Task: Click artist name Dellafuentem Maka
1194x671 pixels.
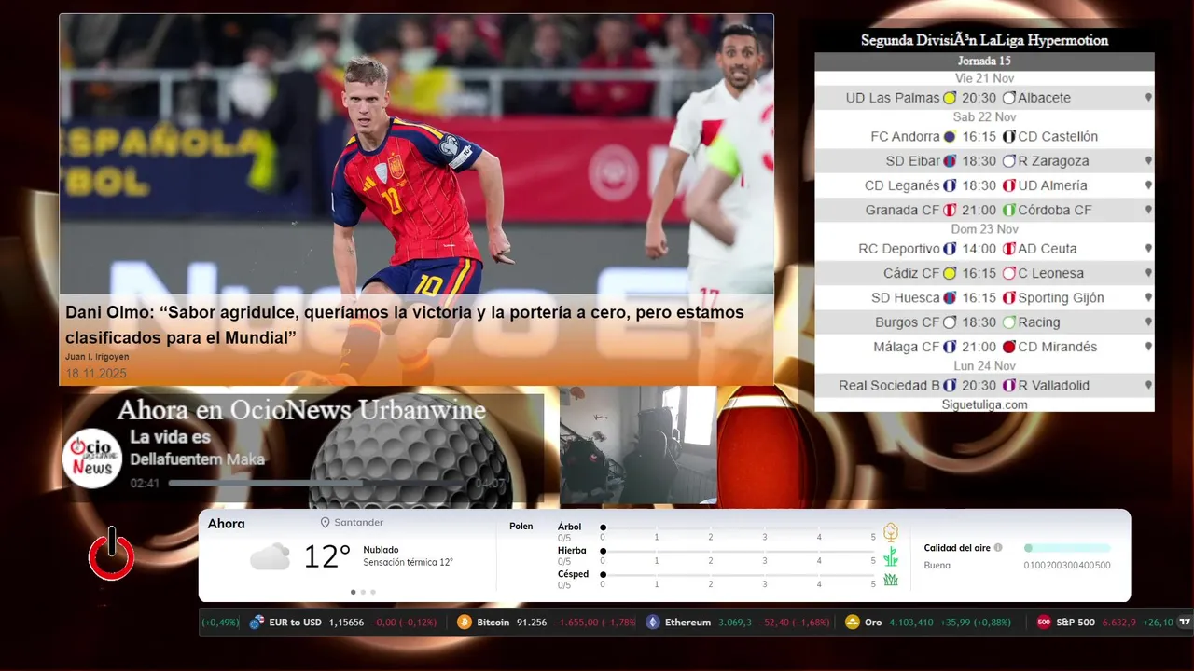Action: pyautogui.click(x=198, y=459)
